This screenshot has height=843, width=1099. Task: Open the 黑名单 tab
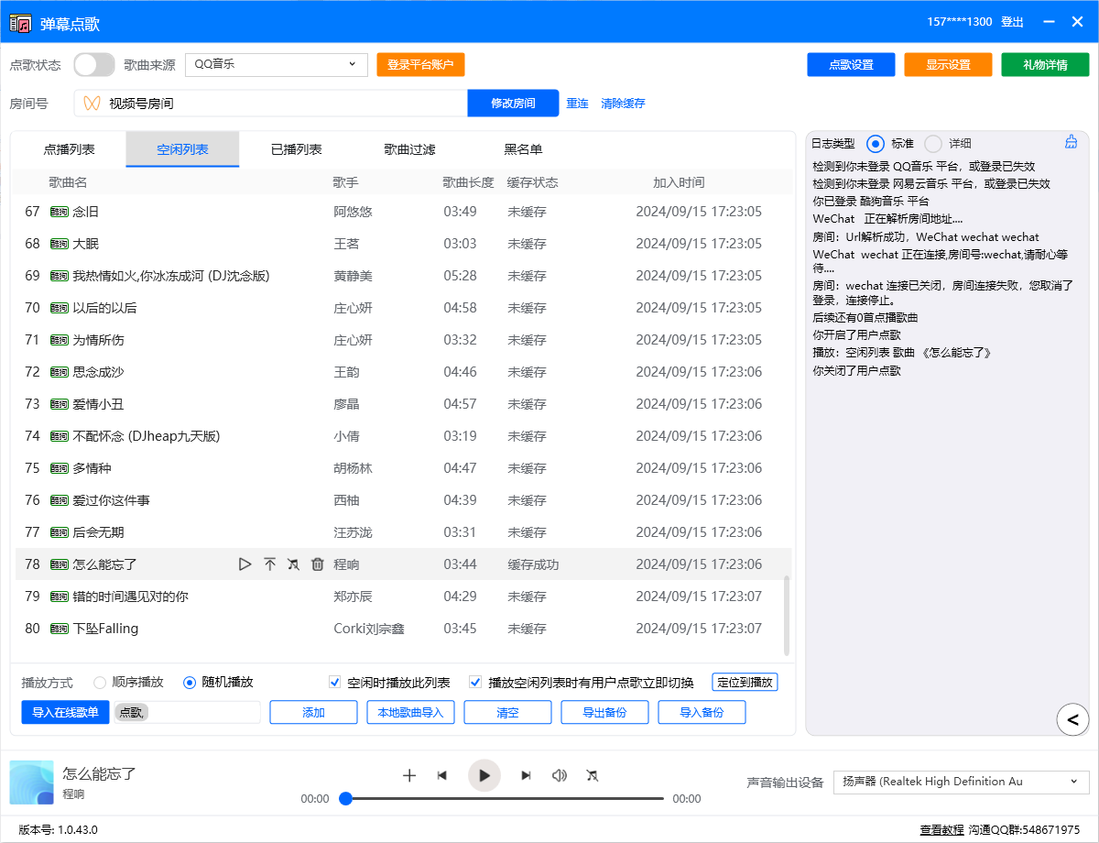[x=523, y=149]
